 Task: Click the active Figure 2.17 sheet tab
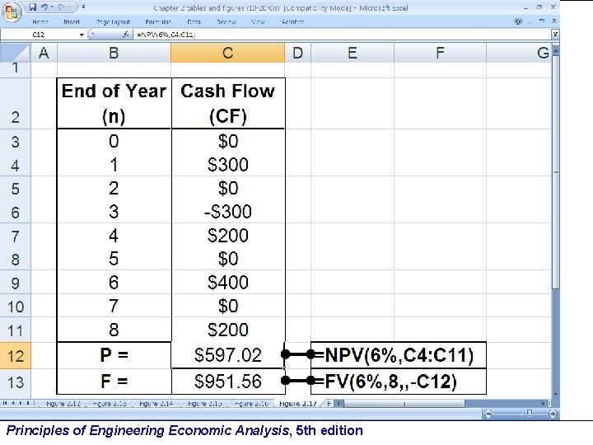click(297, 403)
